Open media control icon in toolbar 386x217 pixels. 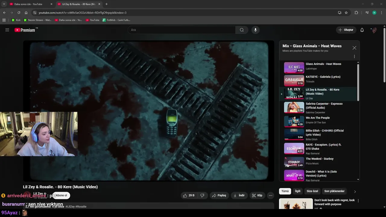coord(367,13)
